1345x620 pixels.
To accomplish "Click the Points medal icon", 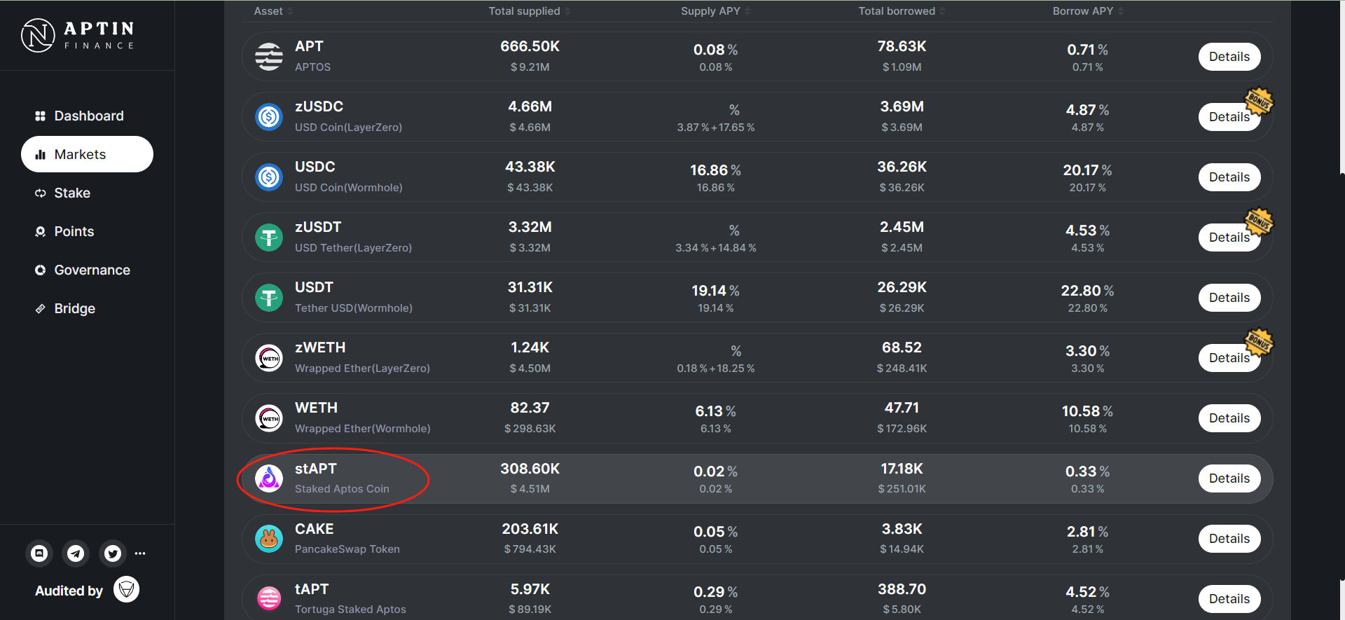I will coord(40,232).
